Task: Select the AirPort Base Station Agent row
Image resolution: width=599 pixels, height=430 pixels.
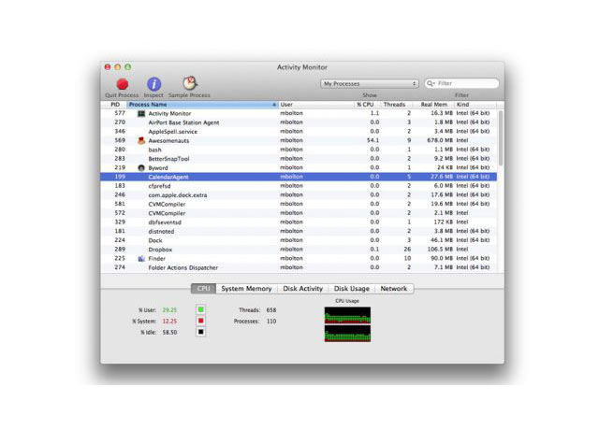Action: pos(299,122)
